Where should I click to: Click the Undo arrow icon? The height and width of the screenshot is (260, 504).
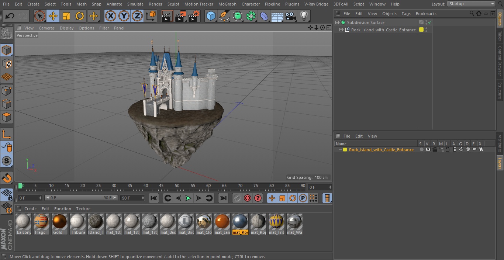pyautogui.click(x=10, y=16)
